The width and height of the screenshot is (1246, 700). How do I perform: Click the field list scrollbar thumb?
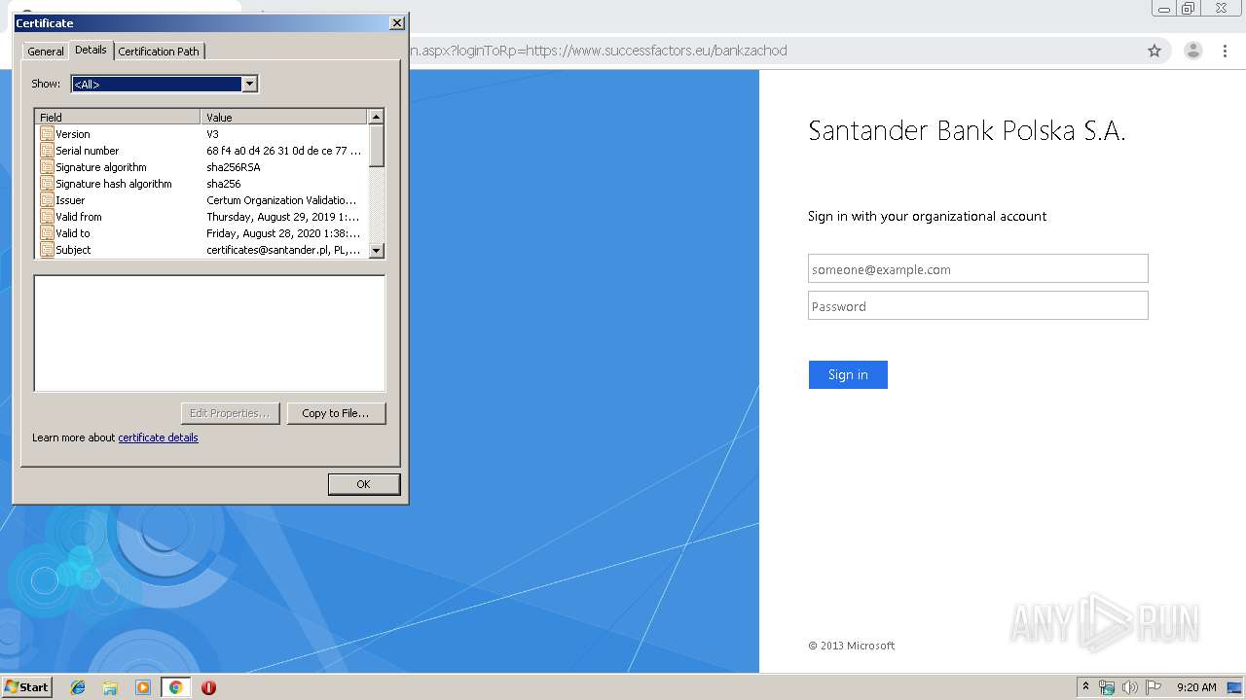pos(377,146)
